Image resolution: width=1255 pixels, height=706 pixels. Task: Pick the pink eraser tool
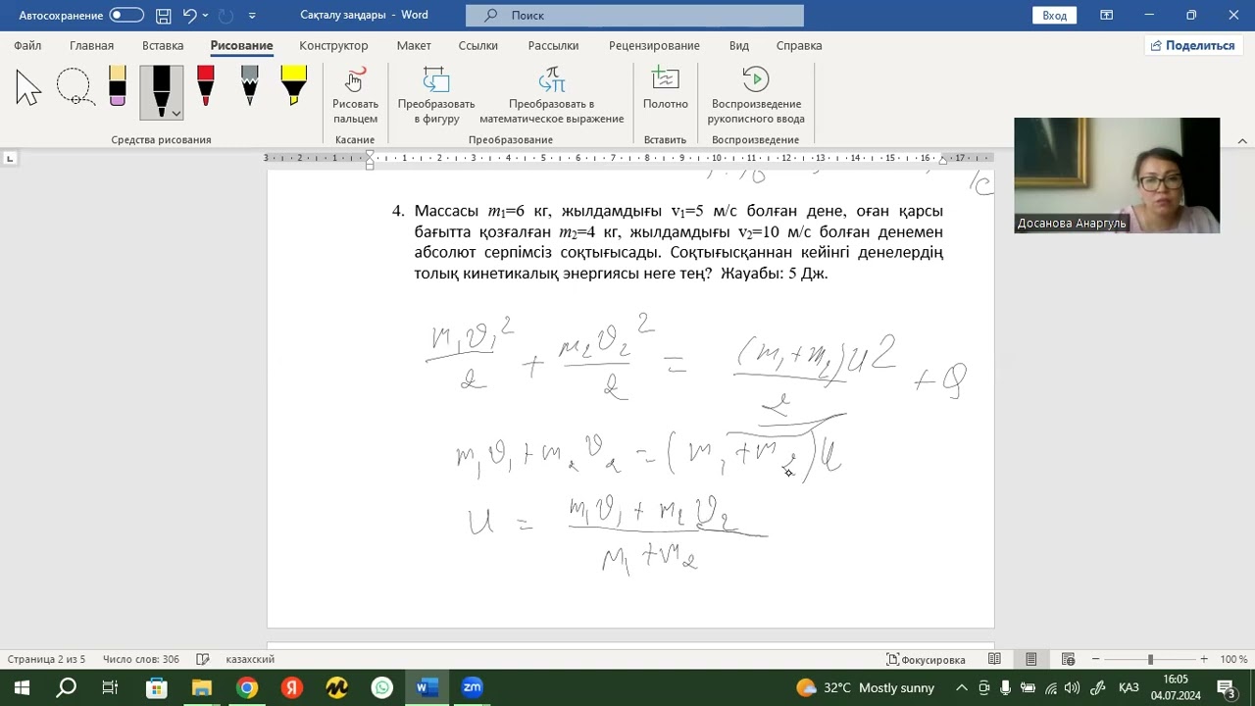coord(118,86)
